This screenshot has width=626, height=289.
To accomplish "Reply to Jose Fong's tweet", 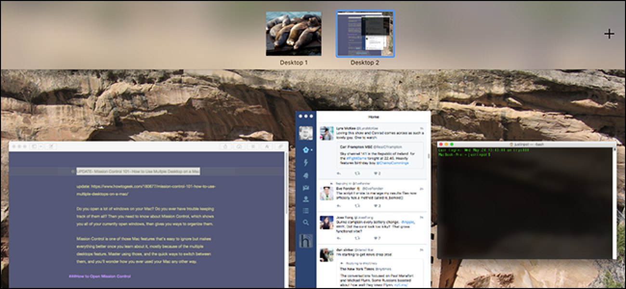I will (x=338, y=238).
